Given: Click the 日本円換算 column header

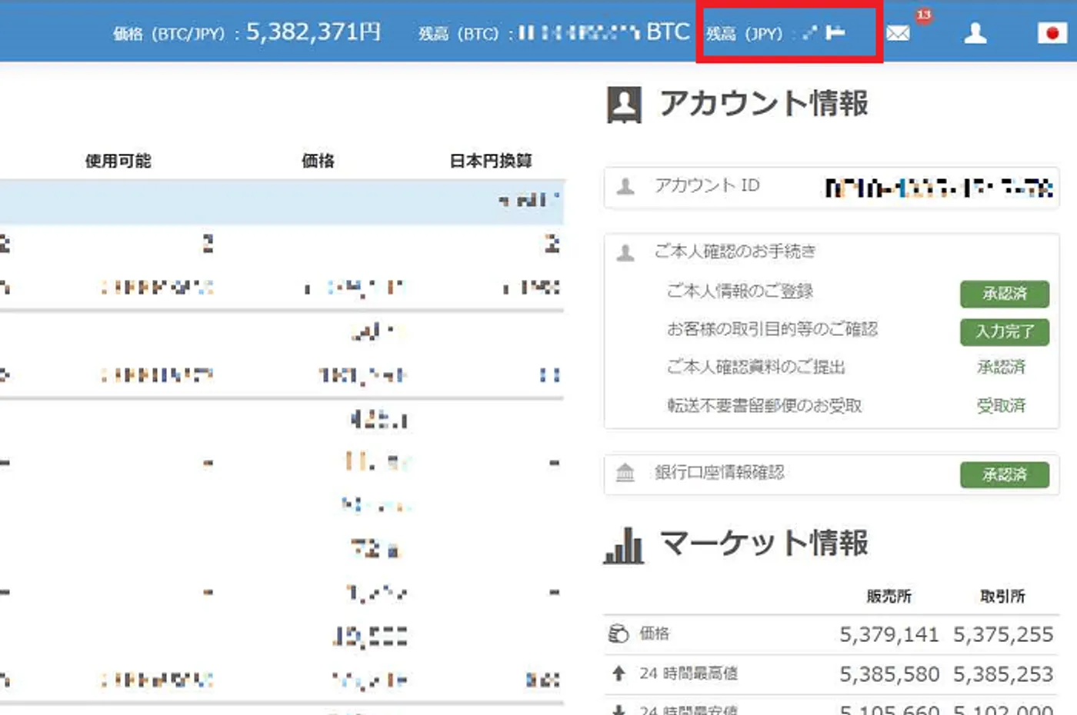Looking at the screenshot, I should [491, 161].
